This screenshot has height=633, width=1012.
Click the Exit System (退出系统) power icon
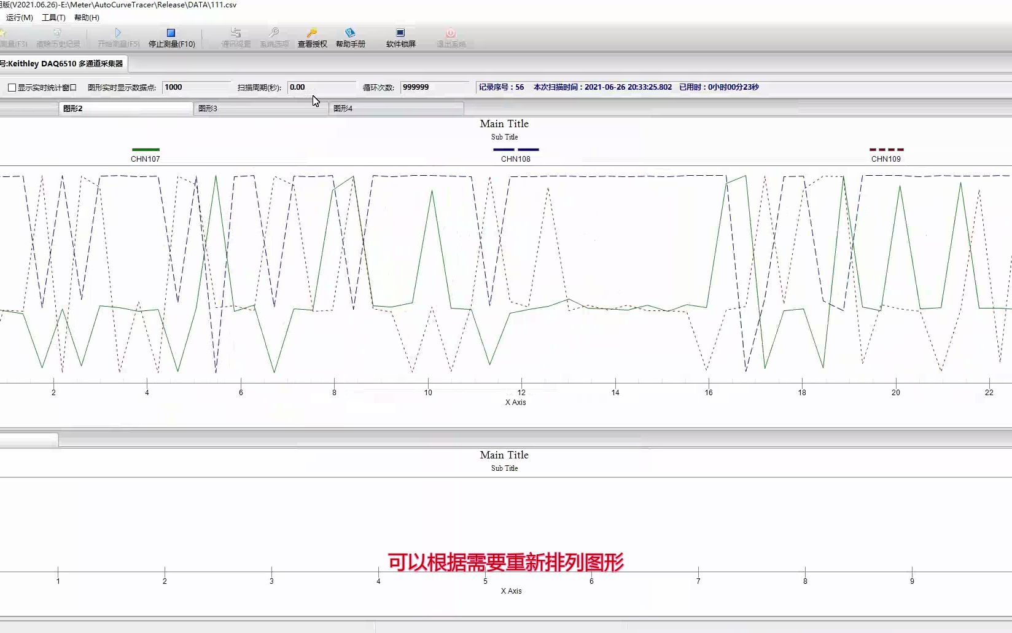pyautogui.click(x=451, y=33)
